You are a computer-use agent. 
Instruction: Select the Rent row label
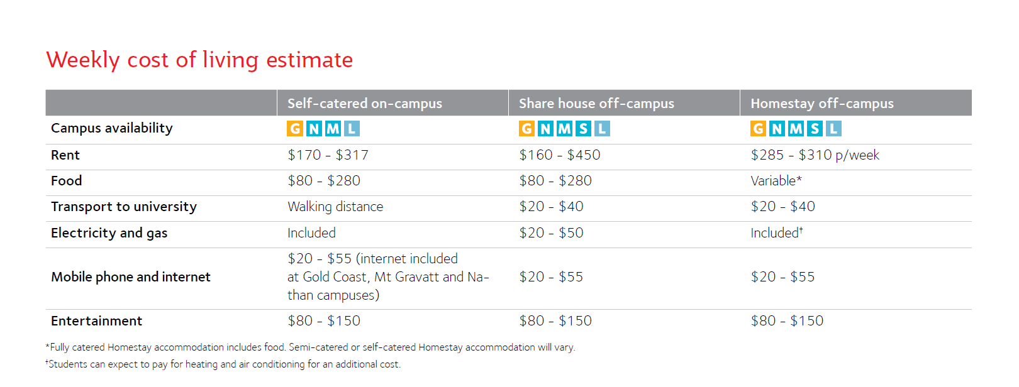pyautogui.click(x=65, y=155)
